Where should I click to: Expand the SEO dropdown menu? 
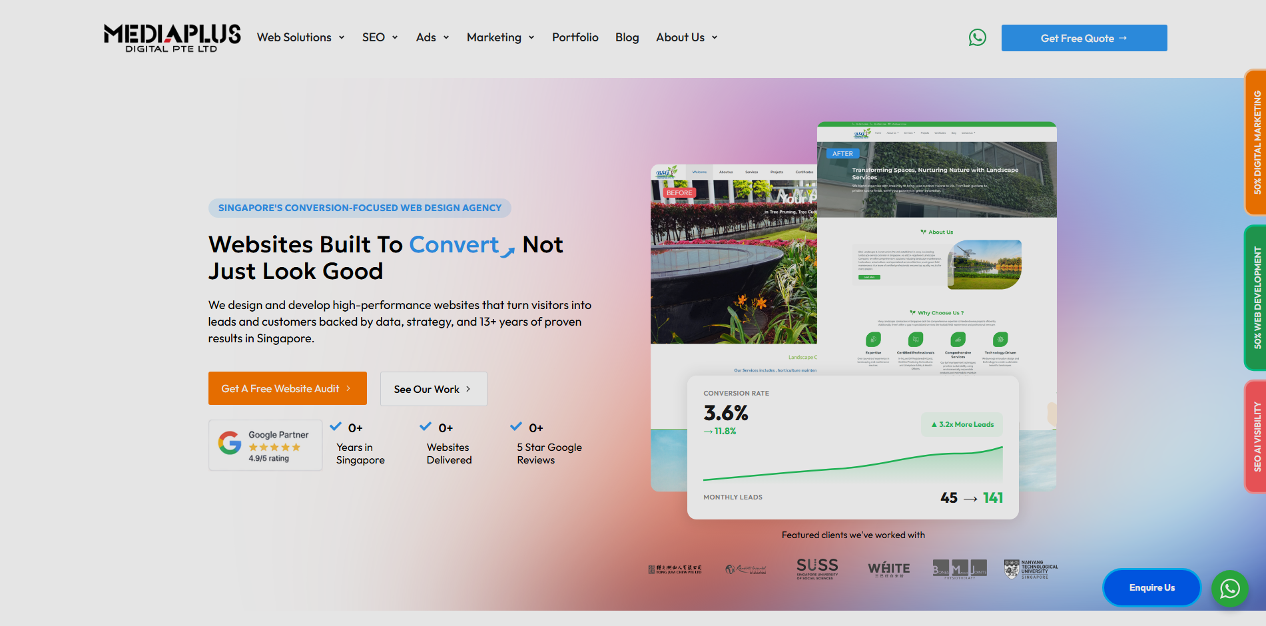pos(380,37)
